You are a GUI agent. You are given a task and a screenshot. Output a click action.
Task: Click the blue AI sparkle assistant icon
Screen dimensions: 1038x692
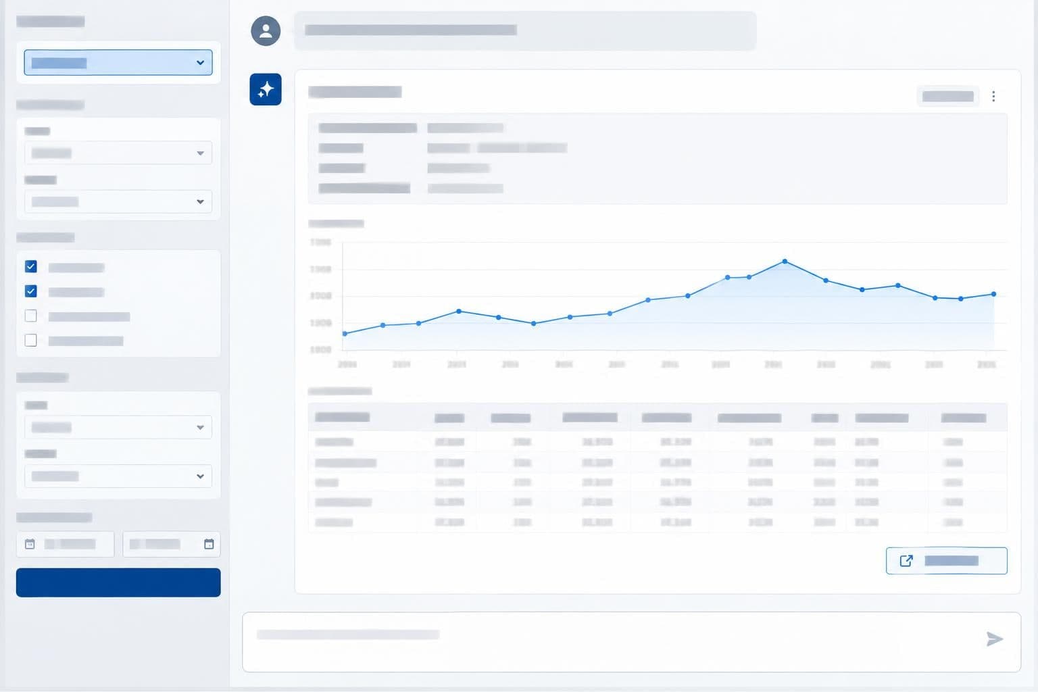pyautogui.click(x=266, y=89)
